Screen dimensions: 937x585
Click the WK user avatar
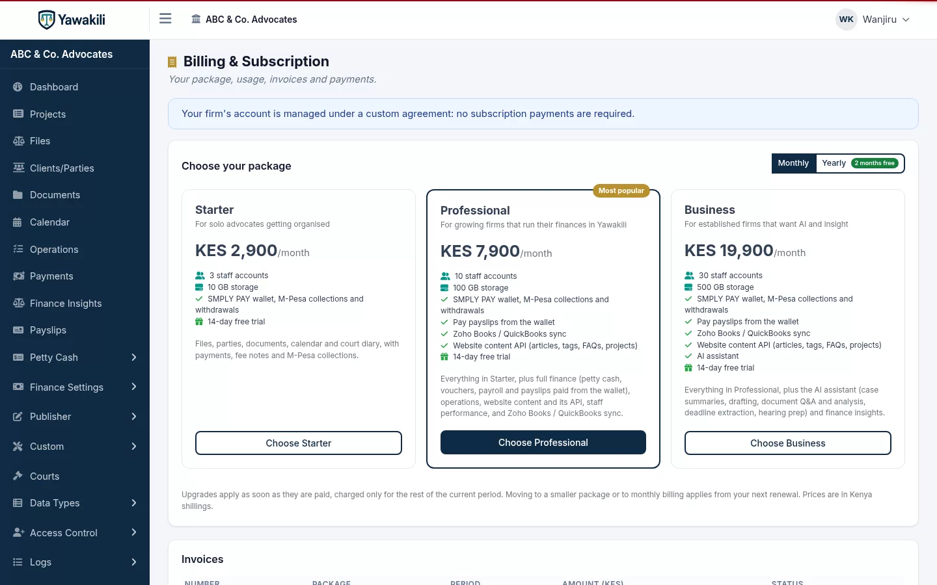click(846, 19)
